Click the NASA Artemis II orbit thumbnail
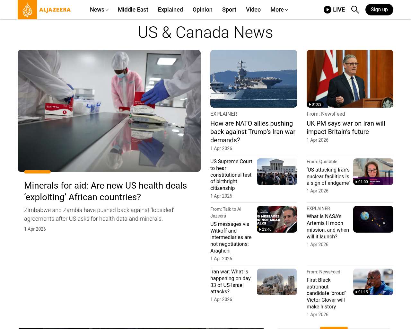411x329 pixels. tap(373, 219)
